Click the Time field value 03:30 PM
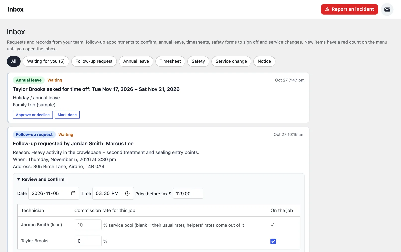Screen dimensions: 401x252 [x=107, y=193]
